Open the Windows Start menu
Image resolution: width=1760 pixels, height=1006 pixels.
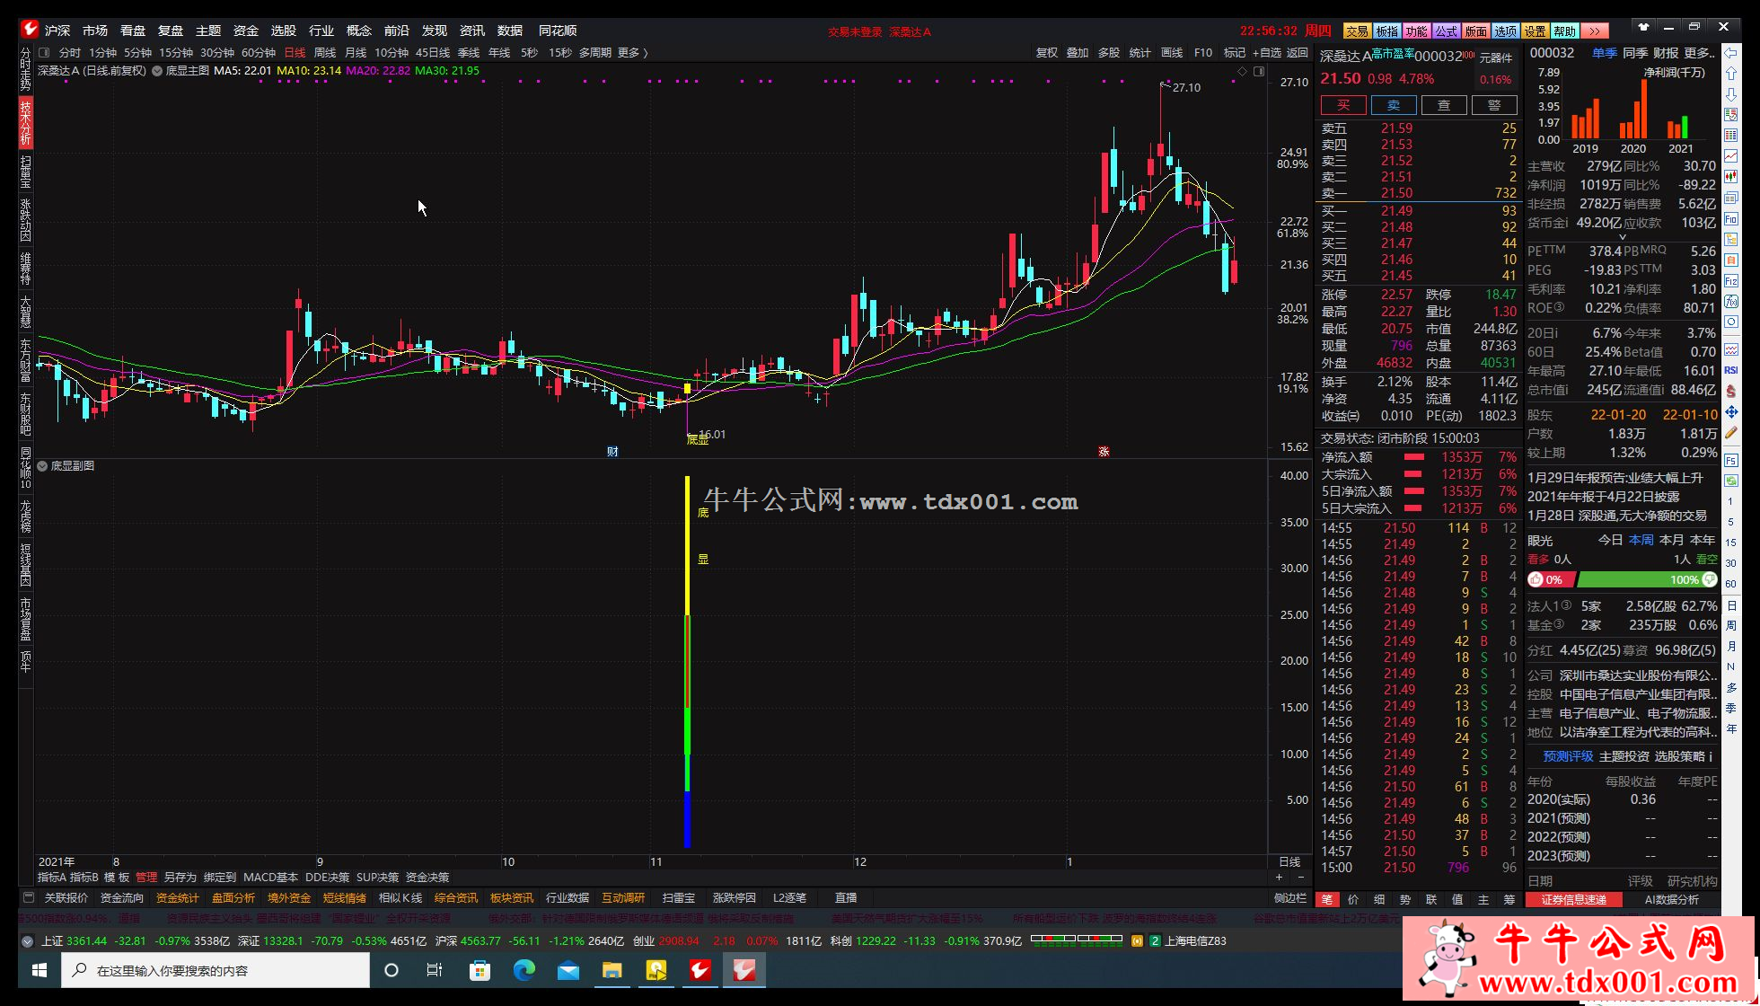(40, 970)
